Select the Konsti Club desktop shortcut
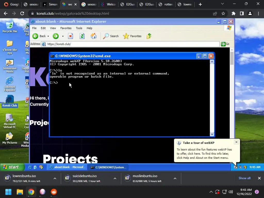This screenshot has height=198, width=264. [10, 101]
